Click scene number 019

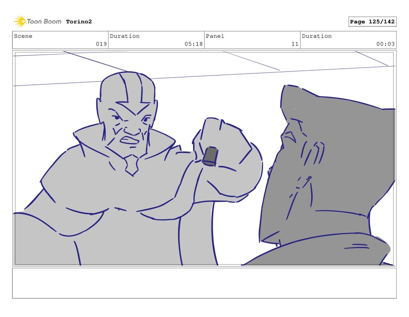[101, 44]
